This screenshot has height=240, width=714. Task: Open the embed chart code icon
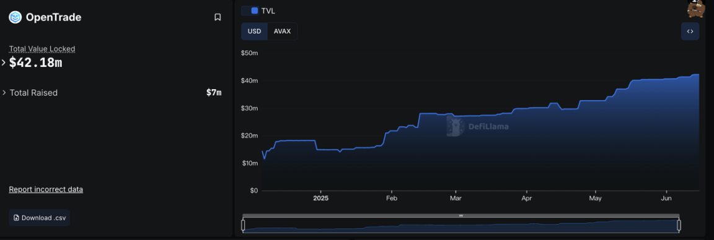point(690,32)
